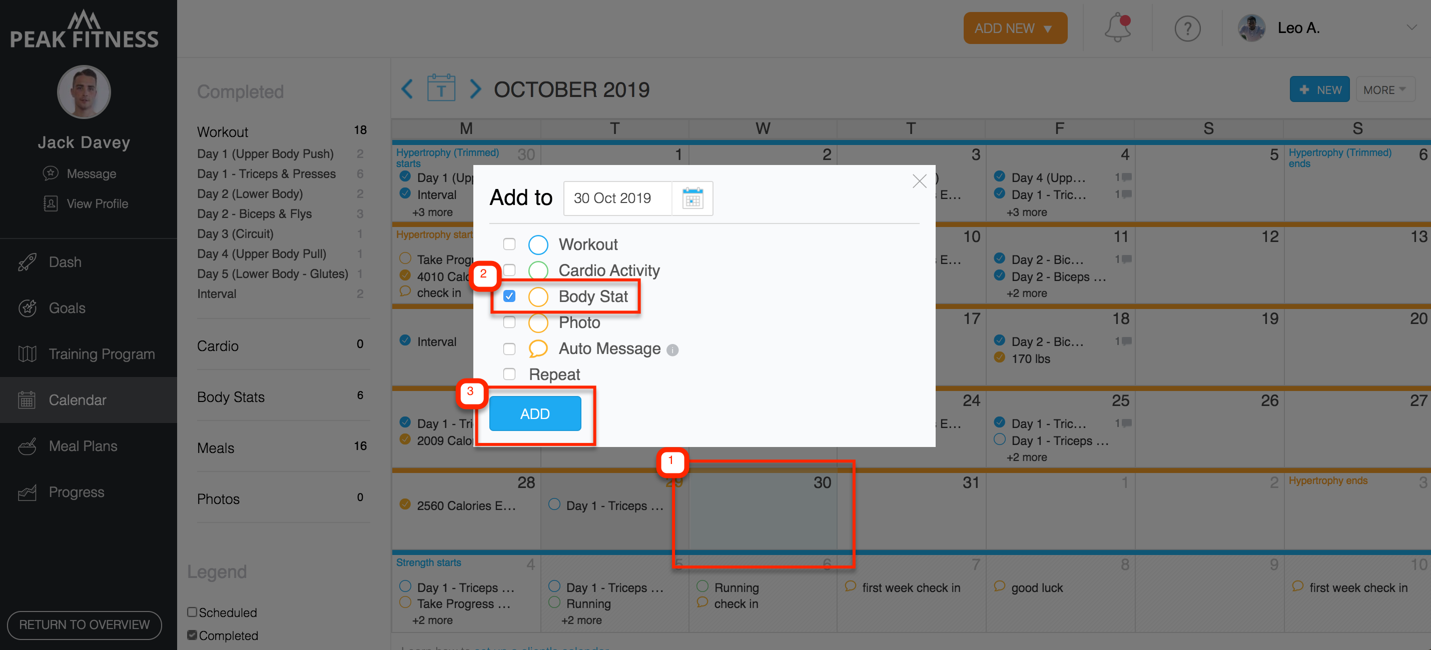
Task: Click 'Day 3 (Circuit)' in Completed list
Action: coord(235,233)
